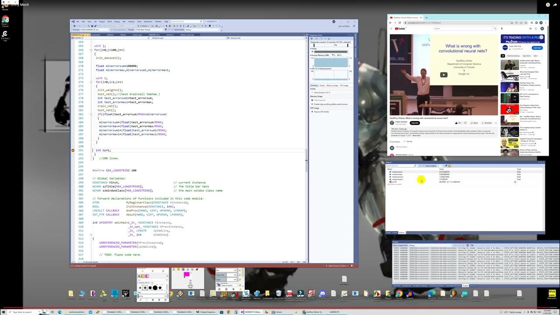Click YouTube notifications bell icon
This screenshot has width=560, height=315.
coord(536,28)
